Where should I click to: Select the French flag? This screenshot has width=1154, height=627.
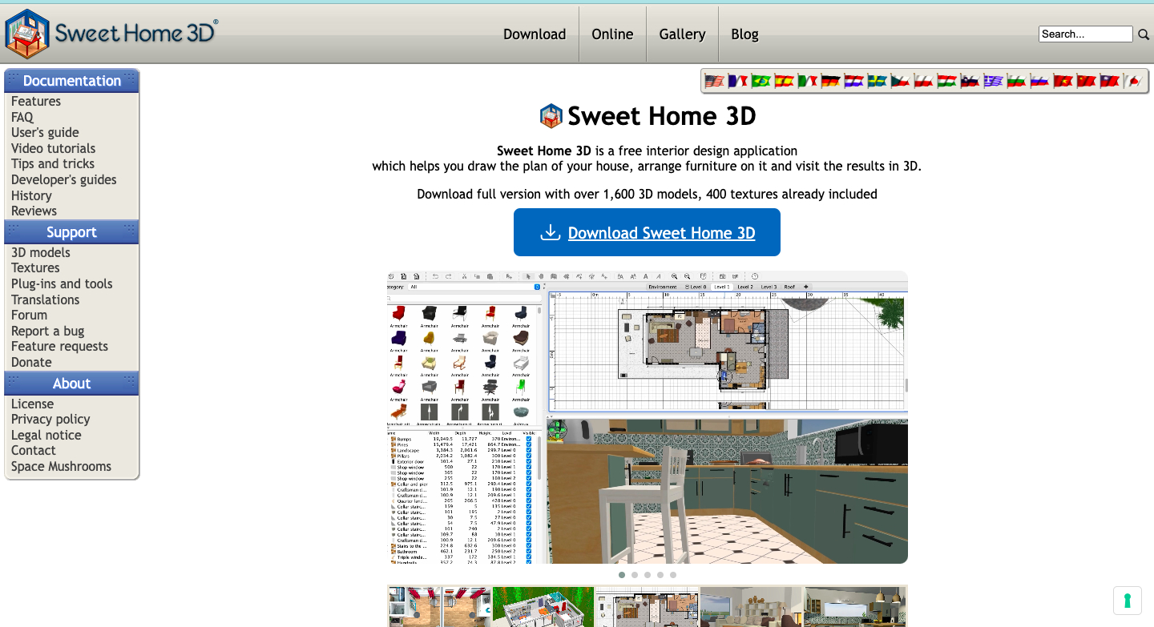point(738,81)
